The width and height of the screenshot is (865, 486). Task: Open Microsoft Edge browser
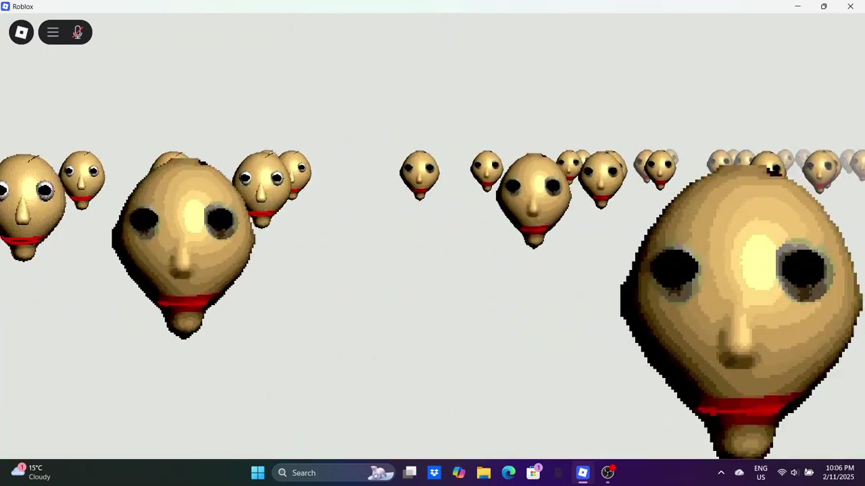click(508, 473)
